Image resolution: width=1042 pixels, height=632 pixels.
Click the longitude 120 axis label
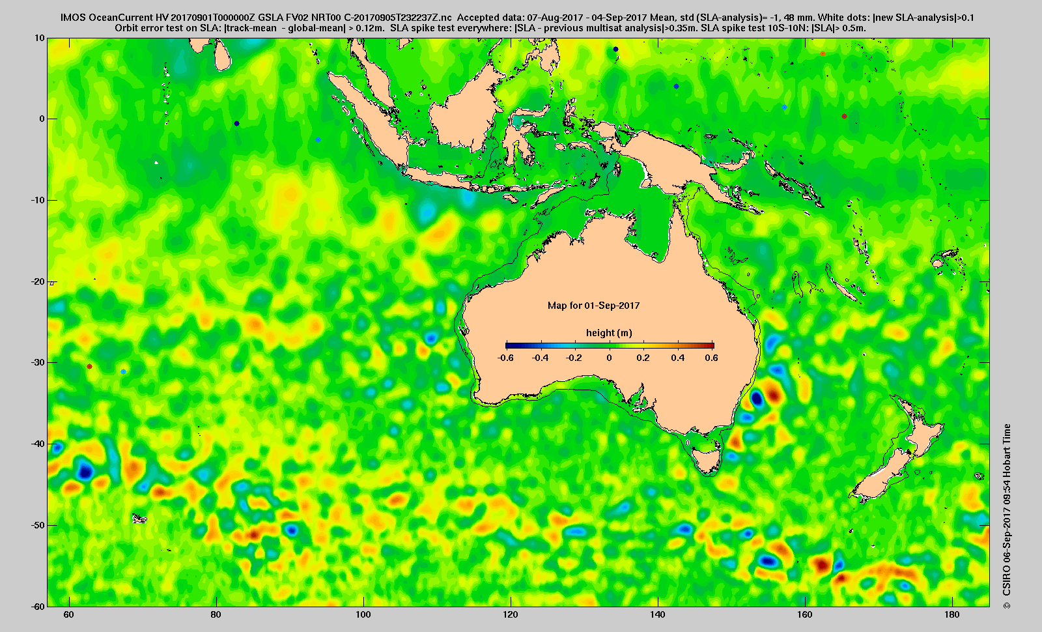coord(510,614)
